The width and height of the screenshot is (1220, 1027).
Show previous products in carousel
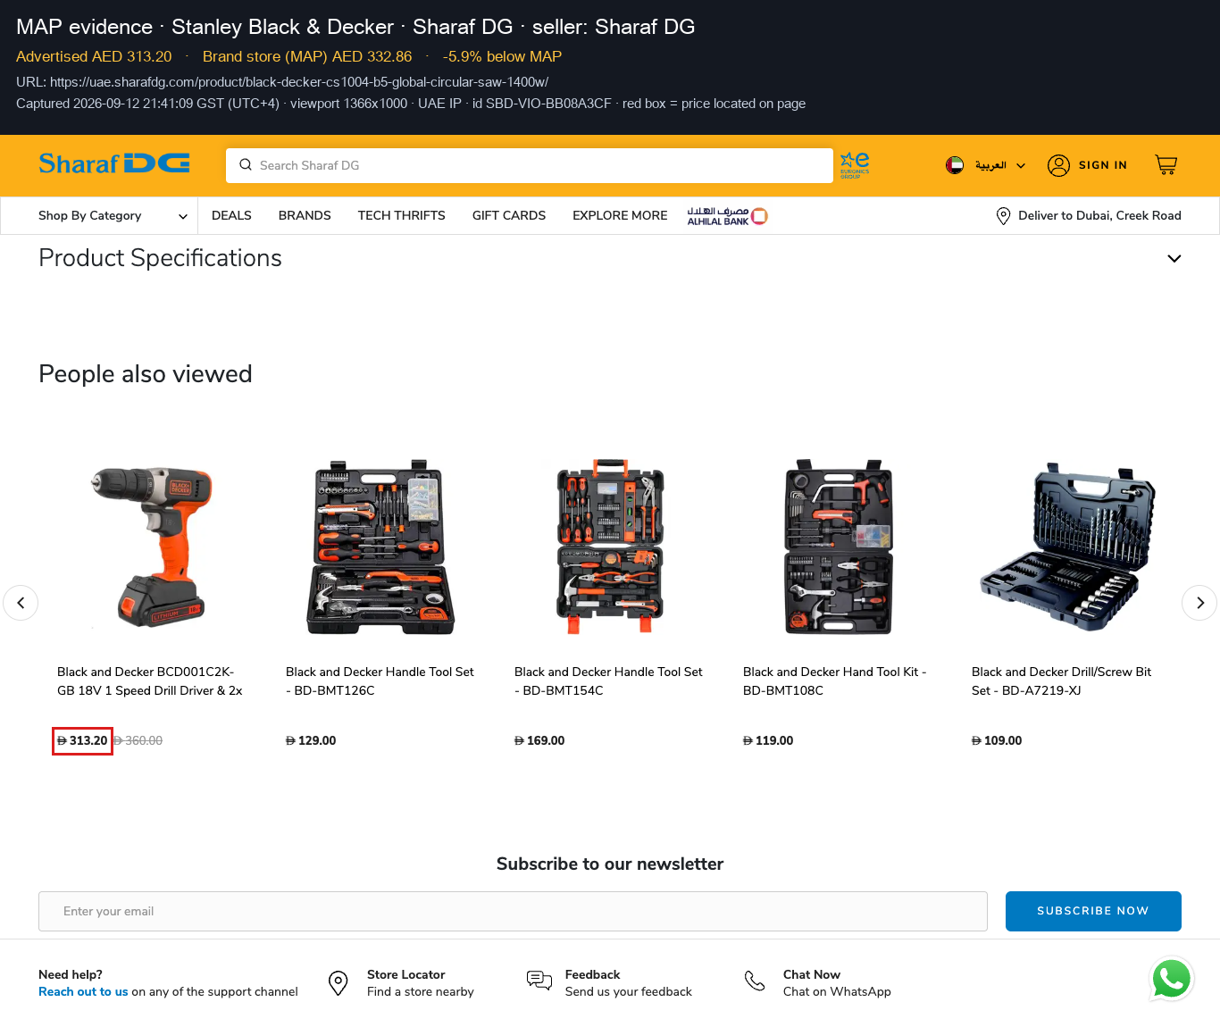[21, 603]
